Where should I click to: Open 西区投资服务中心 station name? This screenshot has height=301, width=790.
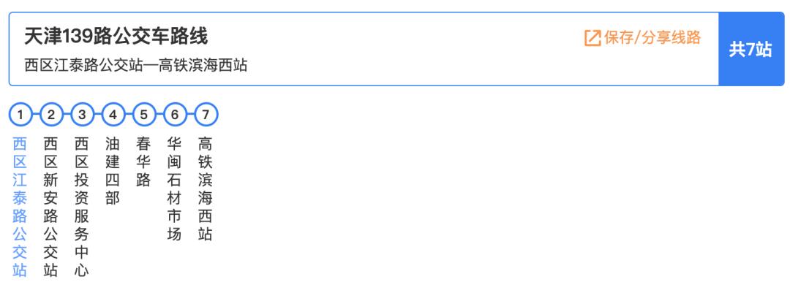pyautogui.click(x=82, y=207)
